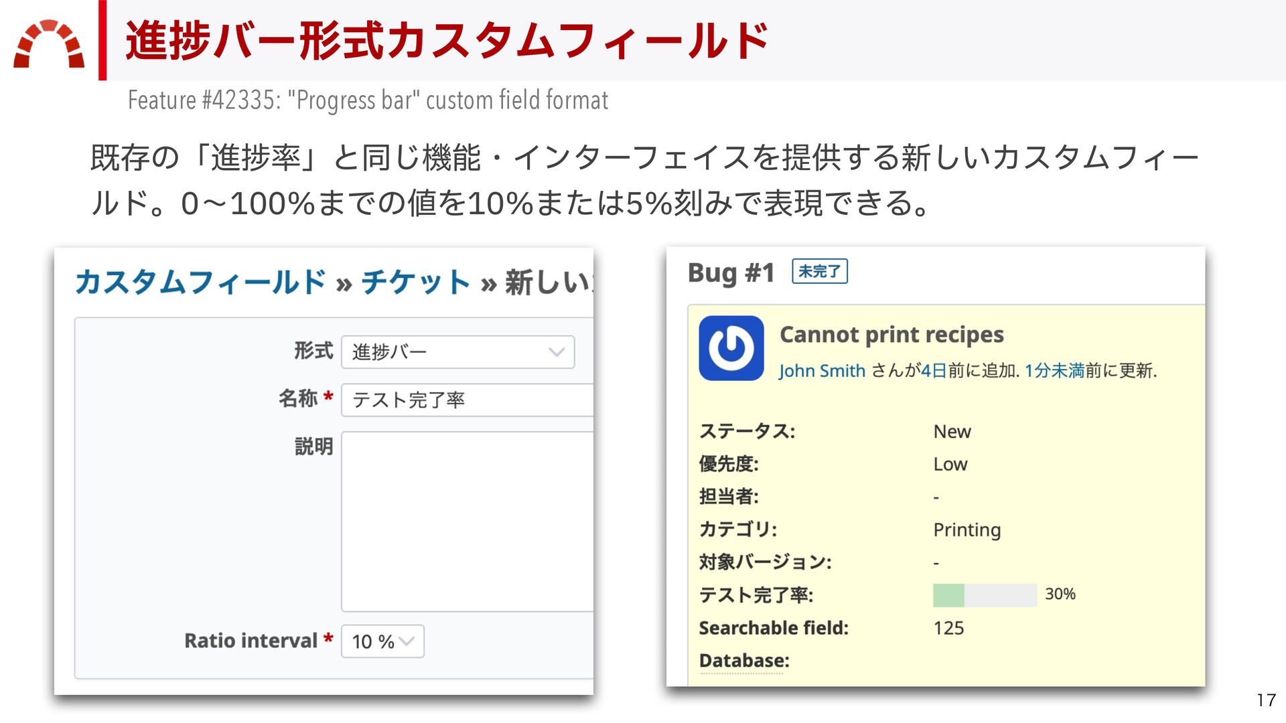1286x723 pixels.
Task: Click the Searchable field value 125
Action: click(948, 628)
